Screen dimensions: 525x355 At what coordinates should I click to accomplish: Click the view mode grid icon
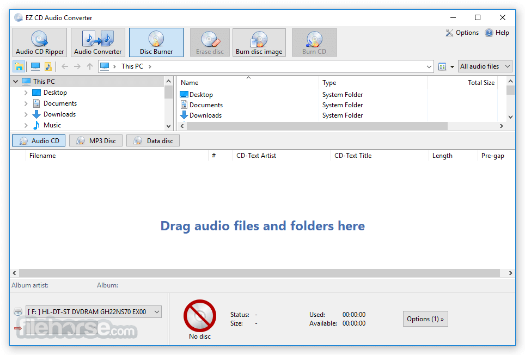point(442,66)
